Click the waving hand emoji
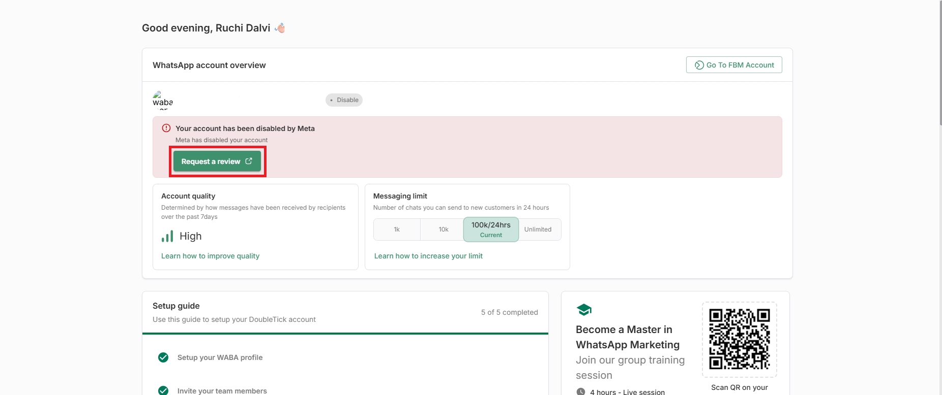The image size is (942, 395). tap(280, 28)
